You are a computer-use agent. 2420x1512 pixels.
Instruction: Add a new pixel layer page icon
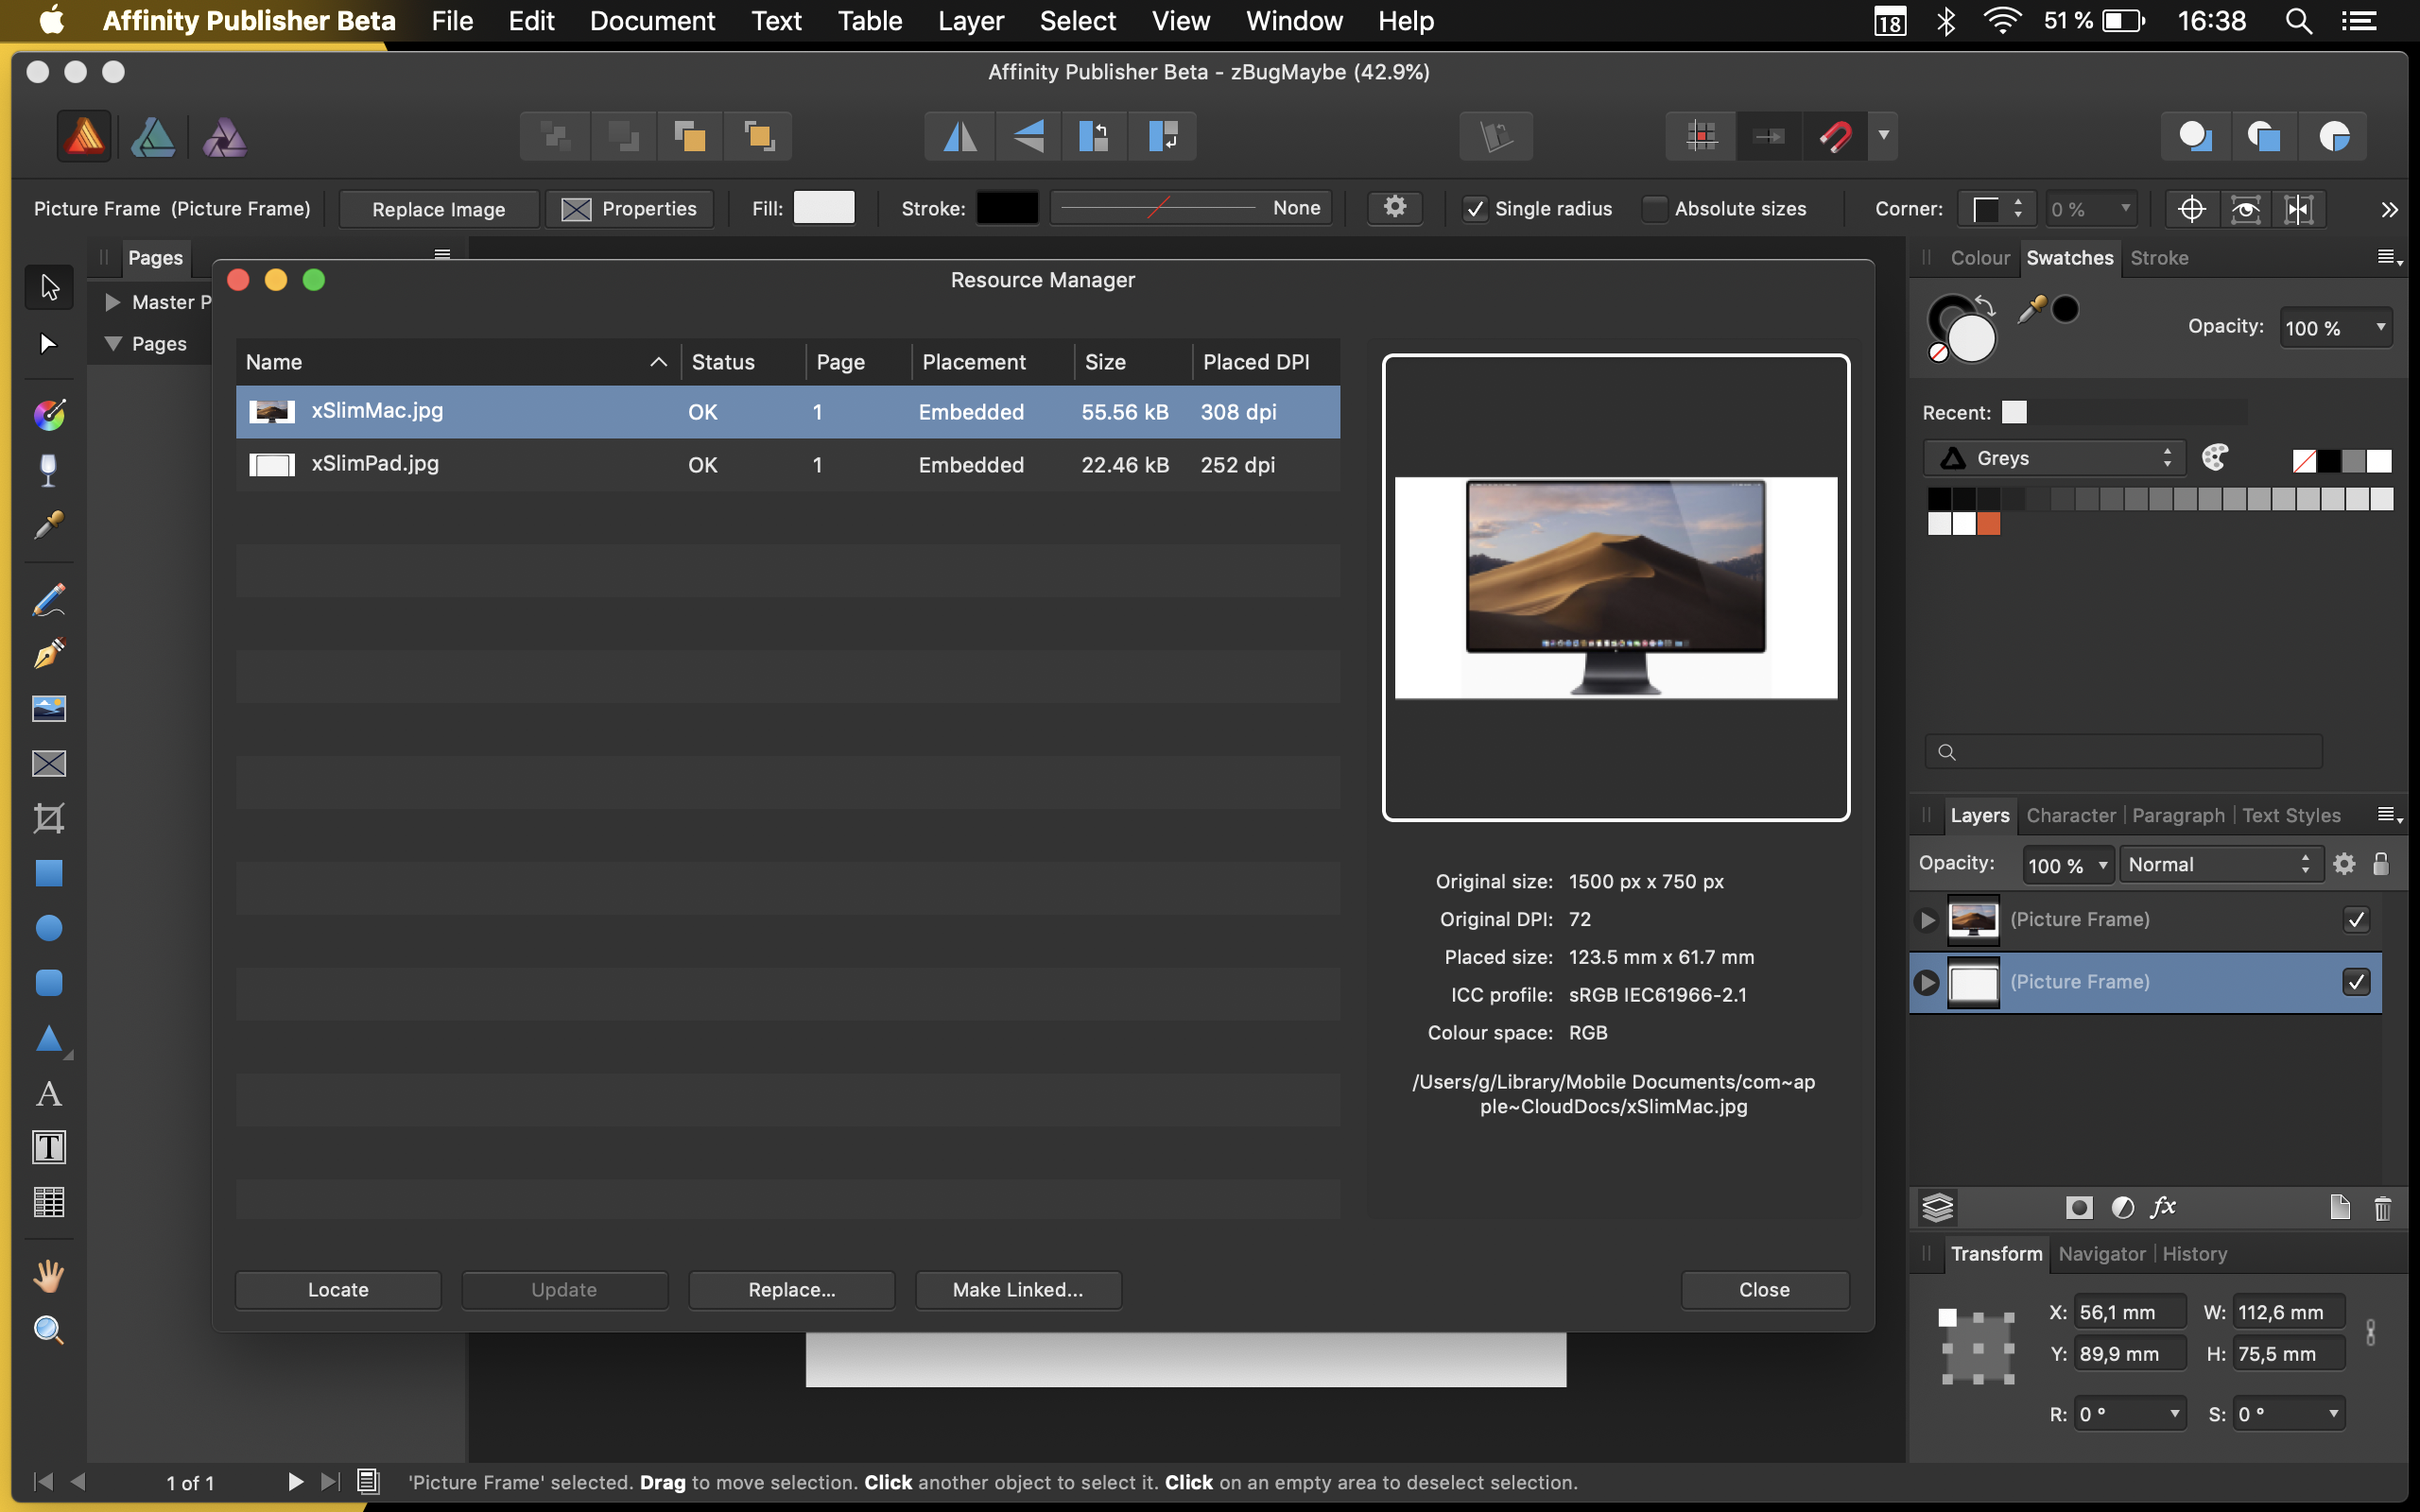click(x=2340, y=1207)
